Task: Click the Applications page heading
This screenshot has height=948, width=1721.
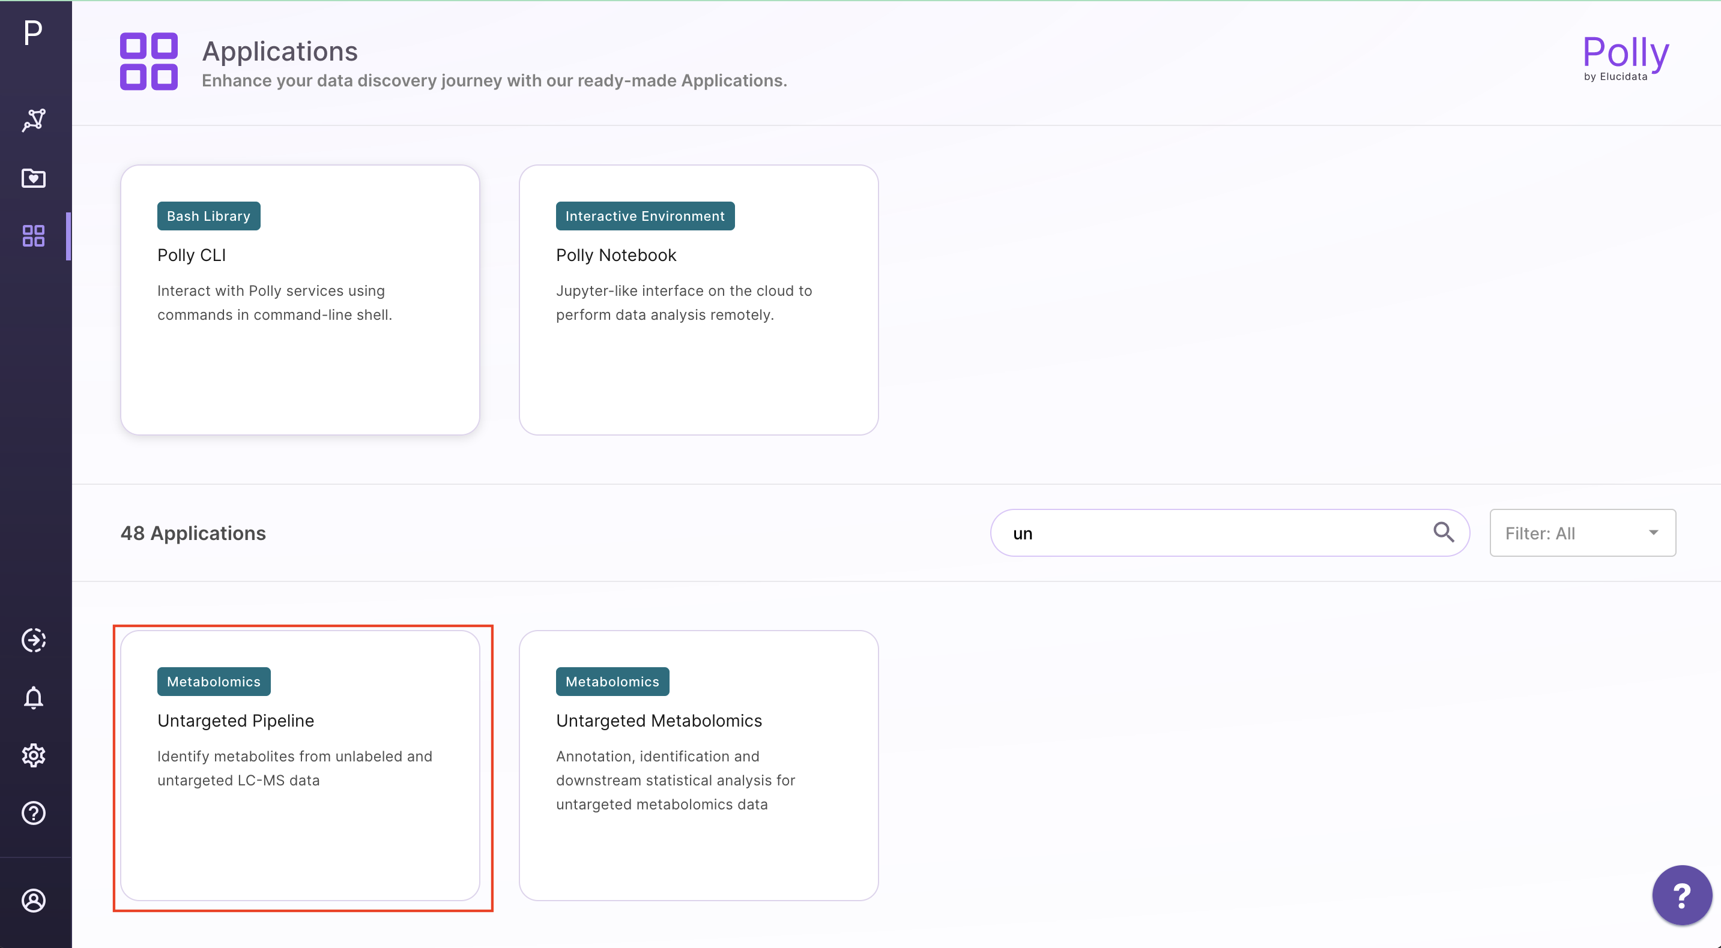Action: pyautogui.click(x=280, y=52)
